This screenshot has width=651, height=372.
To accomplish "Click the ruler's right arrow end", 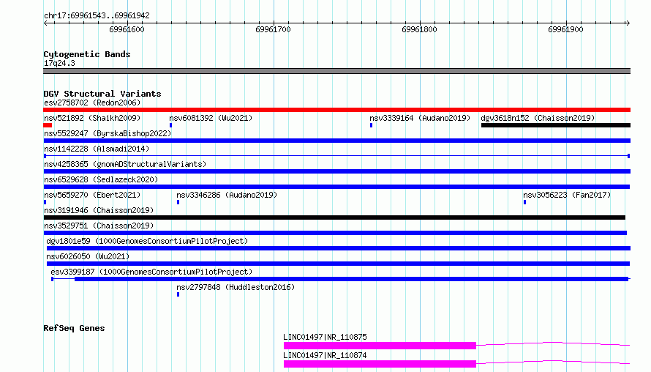I will (x=628, y=23).
